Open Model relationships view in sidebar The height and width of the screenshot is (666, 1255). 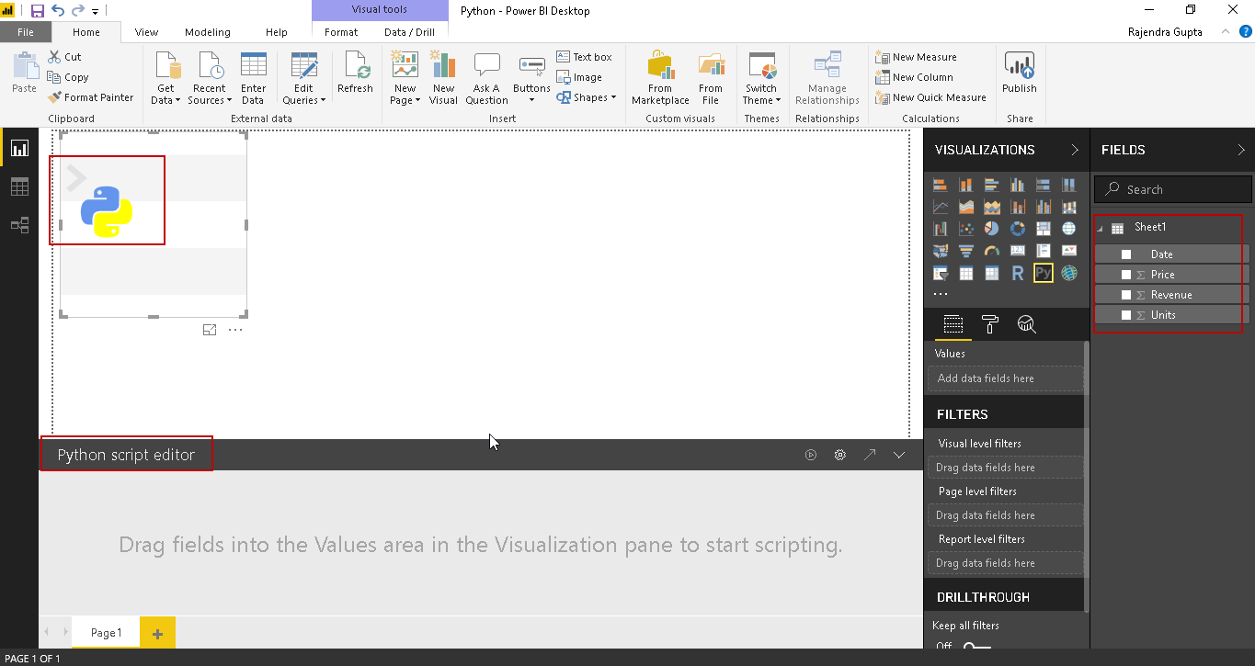[x=19, y=225]
